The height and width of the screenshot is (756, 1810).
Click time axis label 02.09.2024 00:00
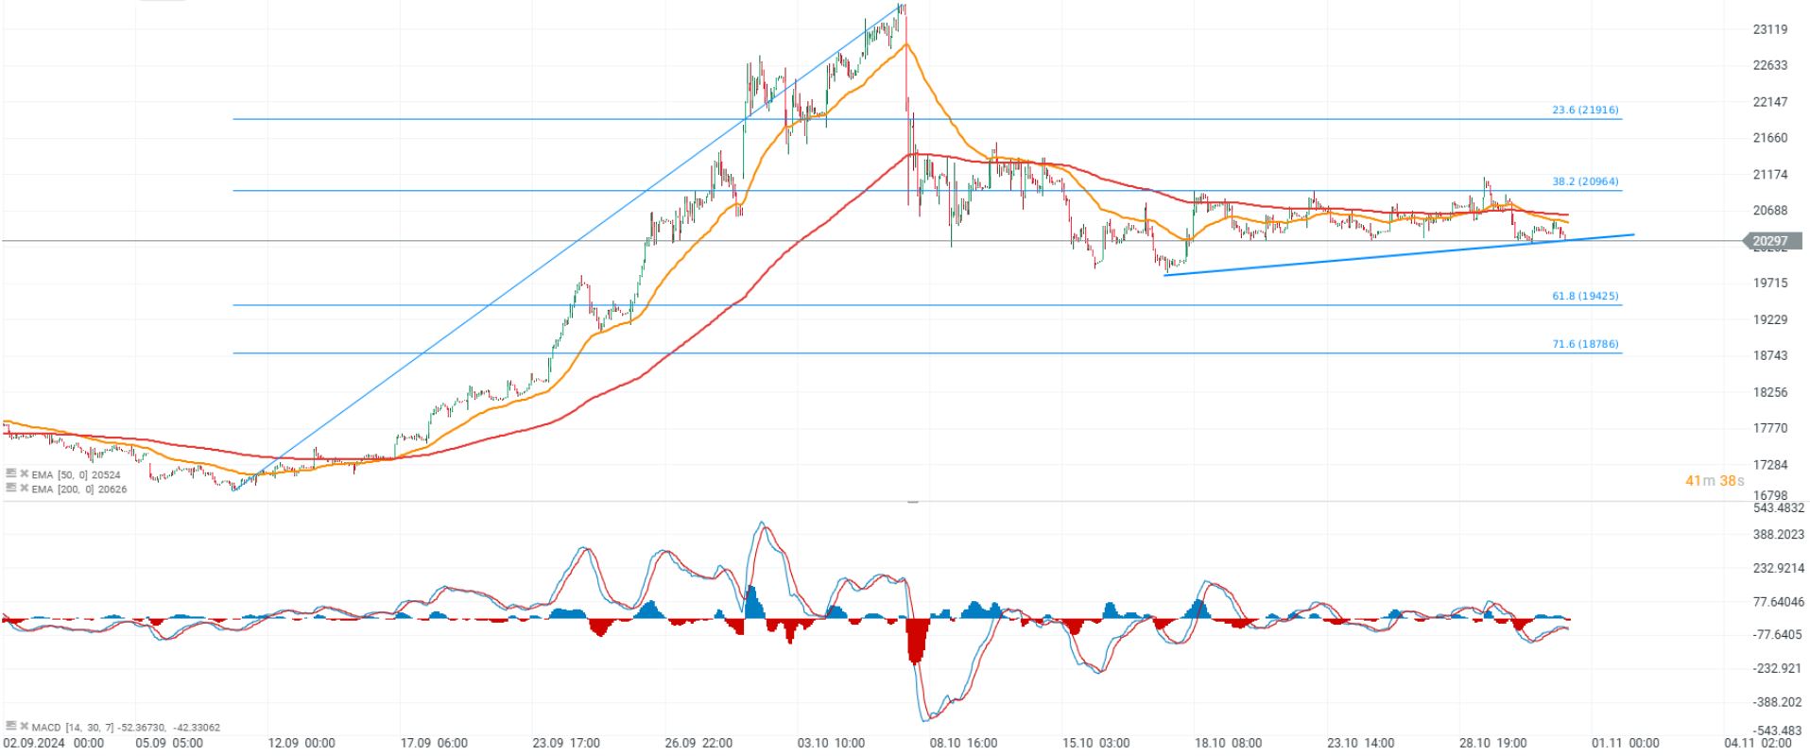point(53,744)
